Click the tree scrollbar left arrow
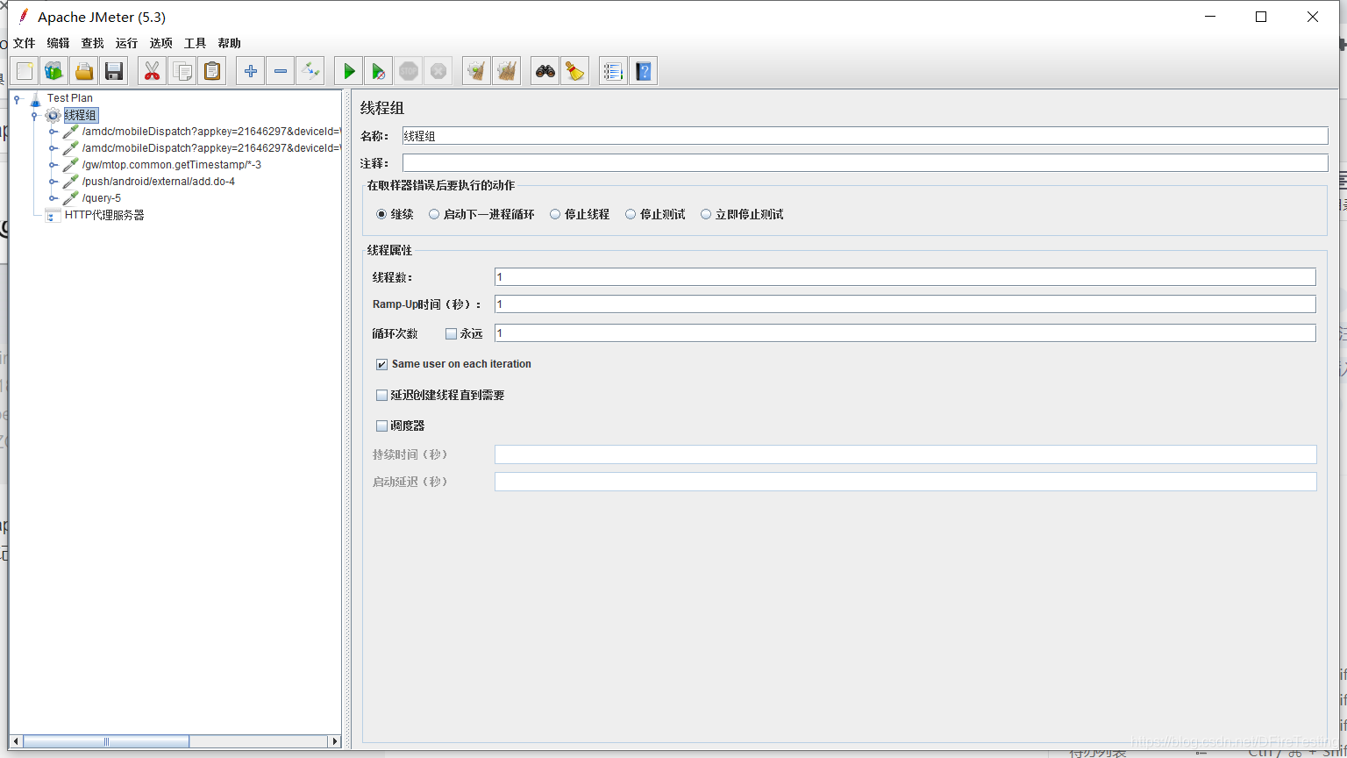 click(16, 741)
